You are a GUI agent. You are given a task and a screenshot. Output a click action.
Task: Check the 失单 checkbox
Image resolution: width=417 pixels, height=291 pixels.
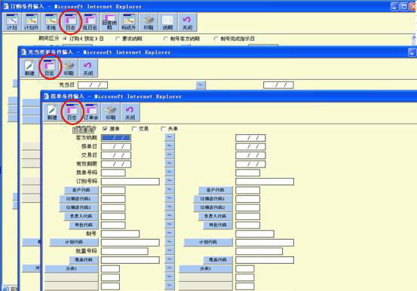point(164,129)
